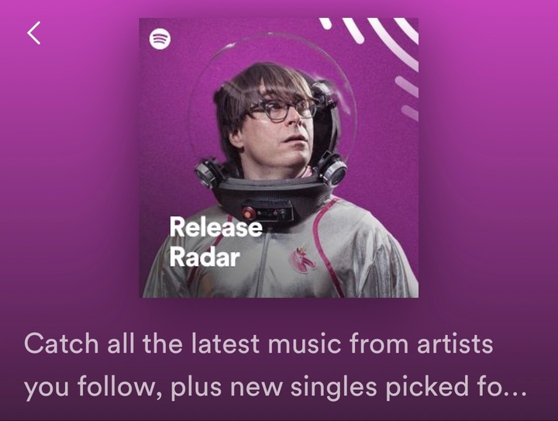This screenshot has height=421, width=558.
Task: Click the Spotify logo on the cover
Action: tap(160, 39)
